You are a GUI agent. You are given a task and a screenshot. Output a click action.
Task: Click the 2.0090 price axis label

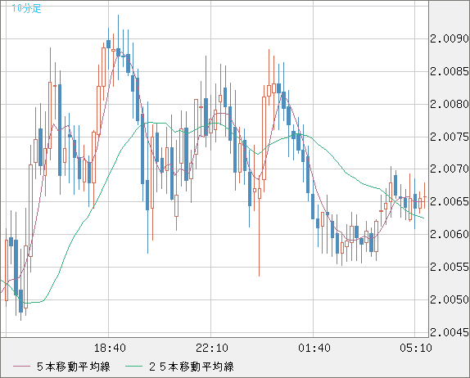(x=450, y=38)
